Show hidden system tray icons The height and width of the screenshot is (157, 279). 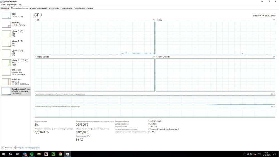(244, 154)
